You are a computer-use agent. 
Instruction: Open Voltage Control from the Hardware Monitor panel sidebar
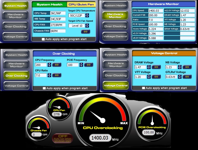click(x=115, y=36)
